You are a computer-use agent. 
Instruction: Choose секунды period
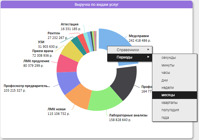click(174, 58)
